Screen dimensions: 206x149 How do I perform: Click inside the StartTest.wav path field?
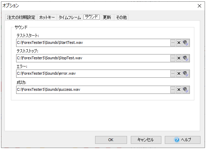93,43
